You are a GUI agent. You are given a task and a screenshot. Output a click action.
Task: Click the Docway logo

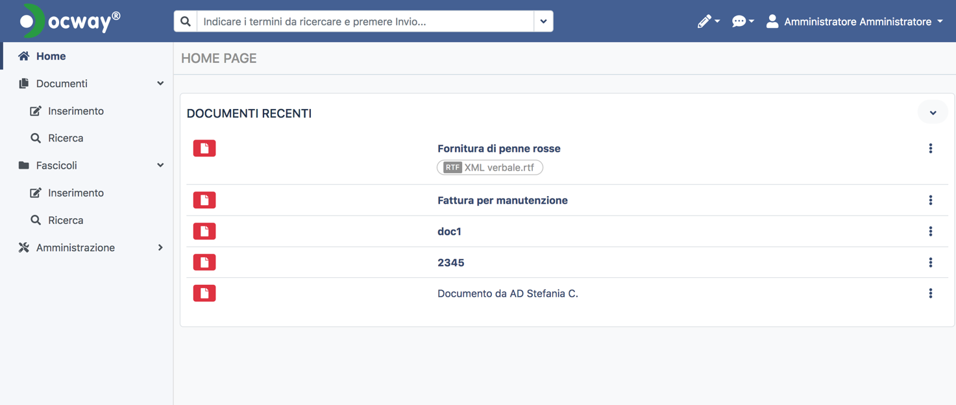click(70, 21)
